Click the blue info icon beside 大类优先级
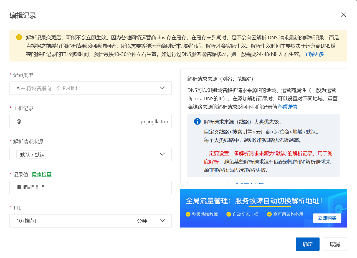 click(197, 121)
